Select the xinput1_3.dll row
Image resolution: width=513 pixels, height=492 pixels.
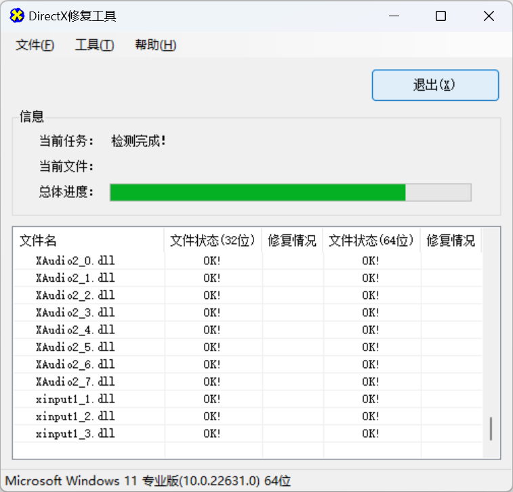tap(75, 433)
